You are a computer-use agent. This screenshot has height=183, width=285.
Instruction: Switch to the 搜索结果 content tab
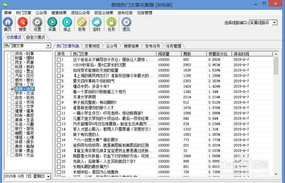pyautogui.click(x=131, y=46)
